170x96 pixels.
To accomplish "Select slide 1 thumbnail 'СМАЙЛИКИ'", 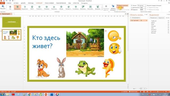I will [x=12, y=22].
